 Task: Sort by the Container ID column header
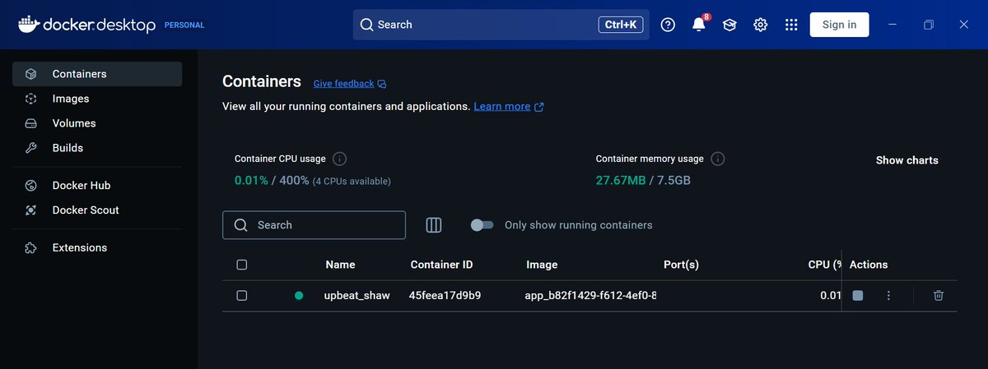441,265
